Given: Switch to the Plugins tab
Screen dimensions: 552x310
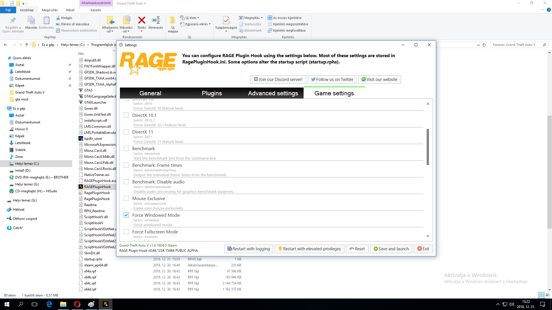Looking at the screenshot, I should [x=212, y=93].
